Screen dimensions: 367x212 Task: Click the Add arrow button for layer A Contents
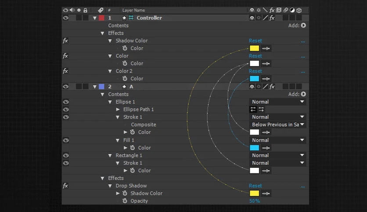pyautogui.click(x=303, y=94)
